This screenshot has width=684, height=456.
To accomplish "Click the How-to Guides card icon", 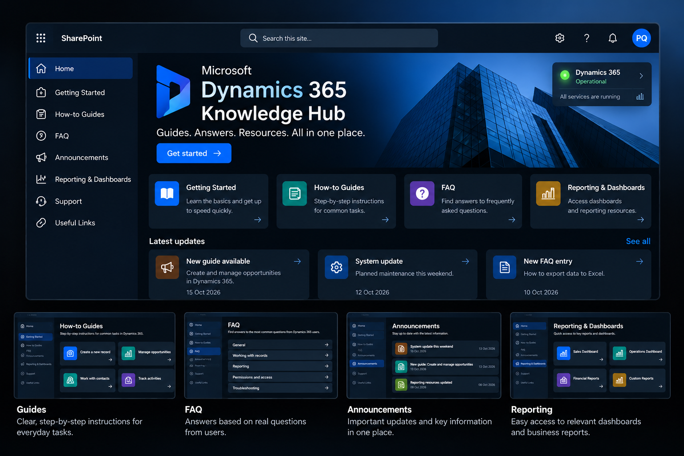I will coord(295,193).
